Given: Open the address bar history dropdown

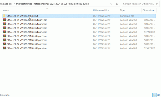Looking at the screenshot, I should point(111,4).
